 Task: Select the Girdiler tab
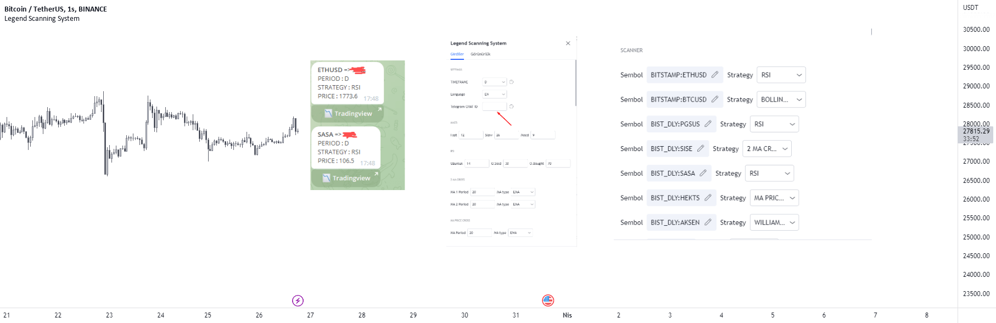(x=456, y=54)
